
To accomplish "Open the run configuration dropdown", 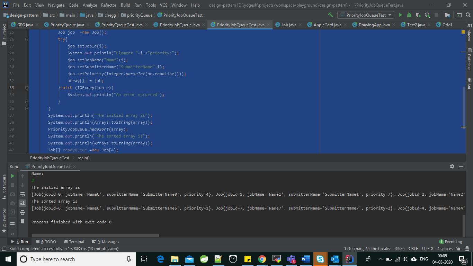I will pos(366,15).
